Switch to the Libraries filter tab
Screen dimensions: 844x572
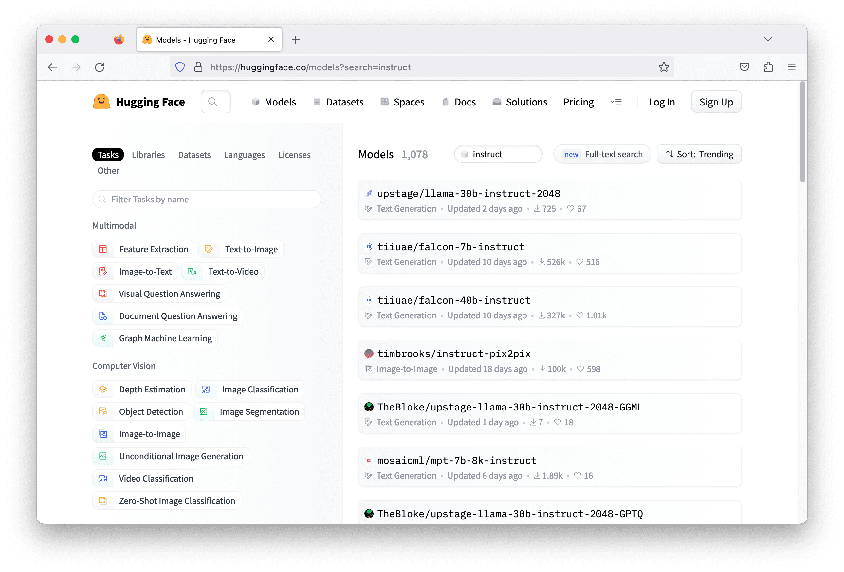pyautogui.click(x=148, y=155)
